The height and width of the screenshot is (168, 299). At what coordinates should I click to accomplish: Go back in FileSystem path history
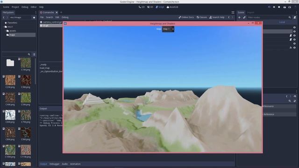coord(4,17)
